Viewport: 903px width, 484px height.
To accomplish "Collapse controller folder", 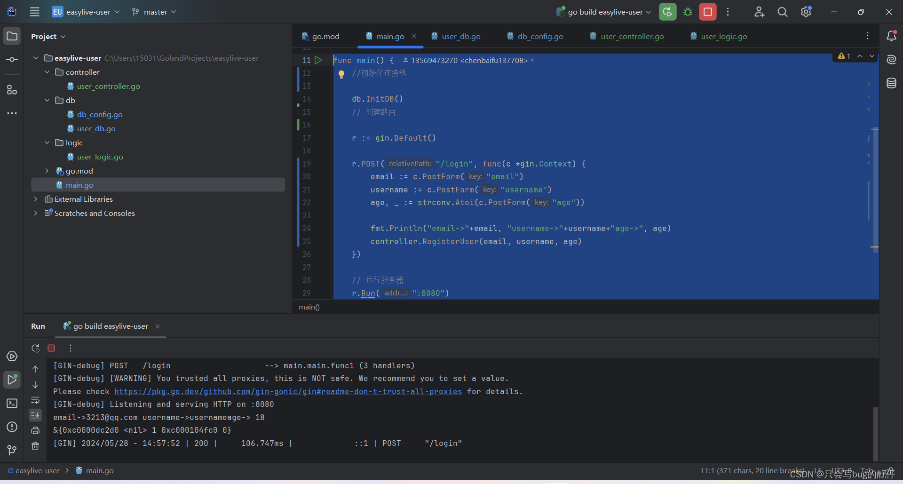I will 47,72.
